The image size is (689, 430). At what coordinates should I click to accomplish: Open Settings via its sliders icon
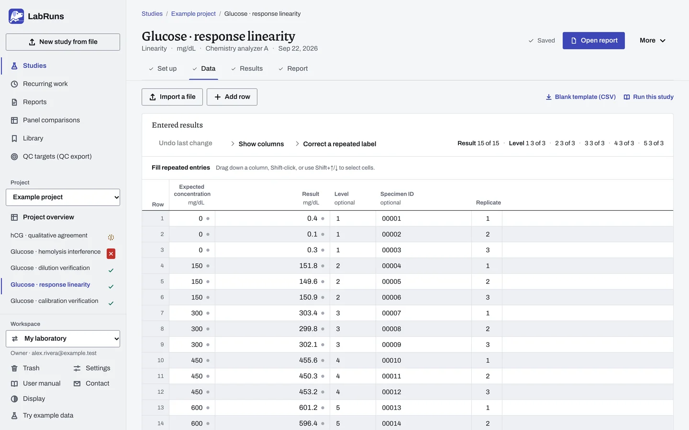click(77, 368)
